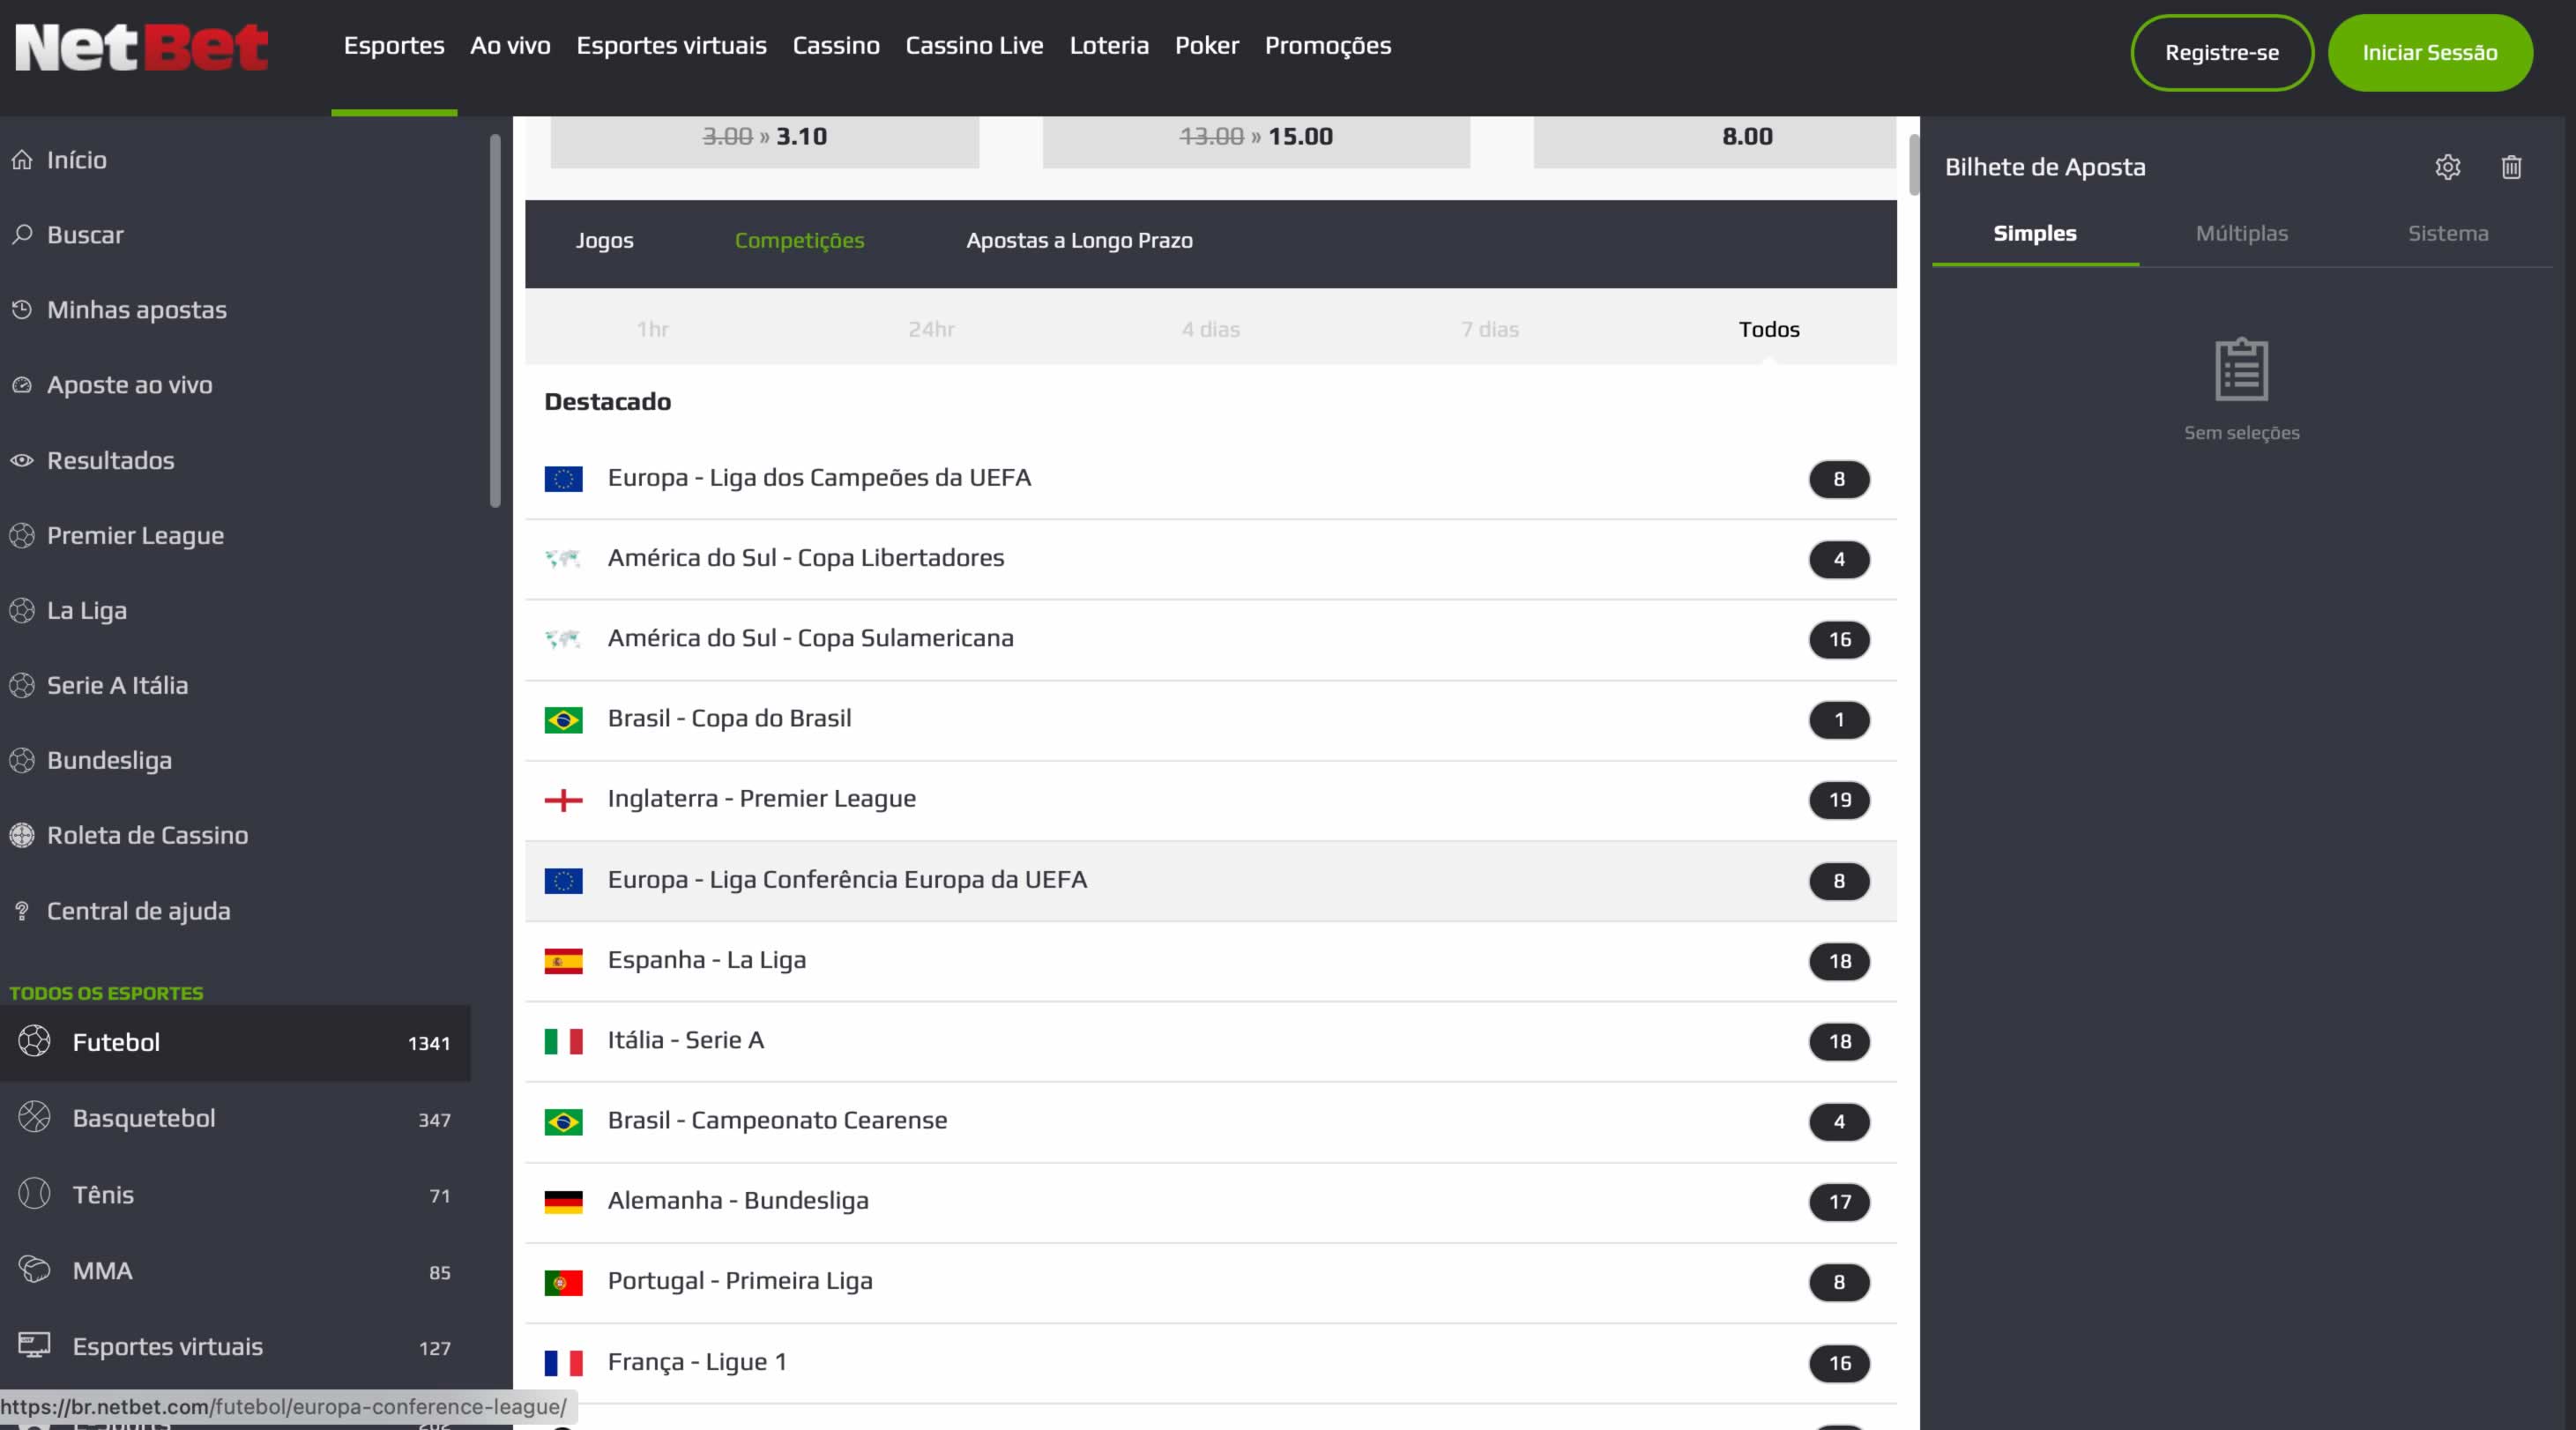The width and height of the screenshot is (2576, 1430).
Task: Open Promoções in top navigation
Action: 1327,46
